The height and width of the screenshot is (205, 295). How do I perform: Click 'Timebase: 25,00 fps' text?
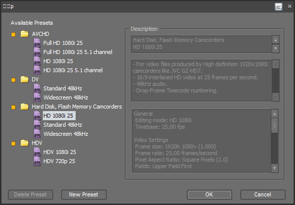tap(160, 127)
